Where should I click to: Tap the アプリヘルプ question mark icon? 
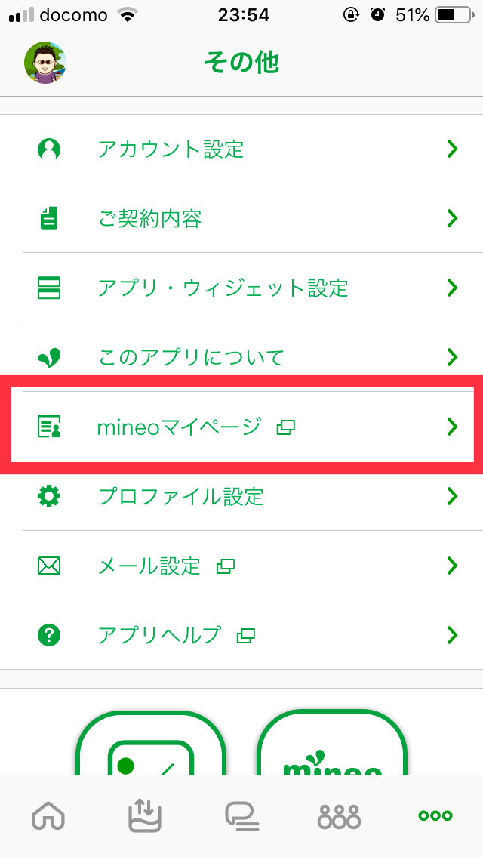49,635
